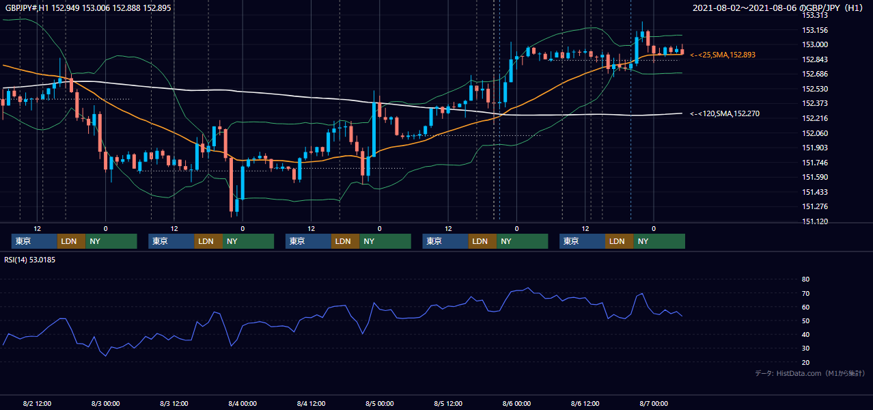Click the NY session box for 8/3
The image size is (873, 410).
tap(248, 241)
